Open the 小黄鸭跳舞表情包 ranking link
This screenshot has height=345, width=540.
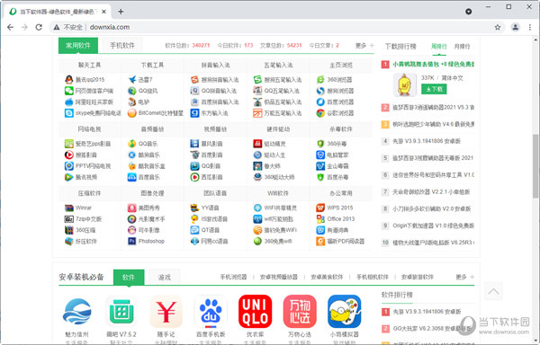click(433, 64)
